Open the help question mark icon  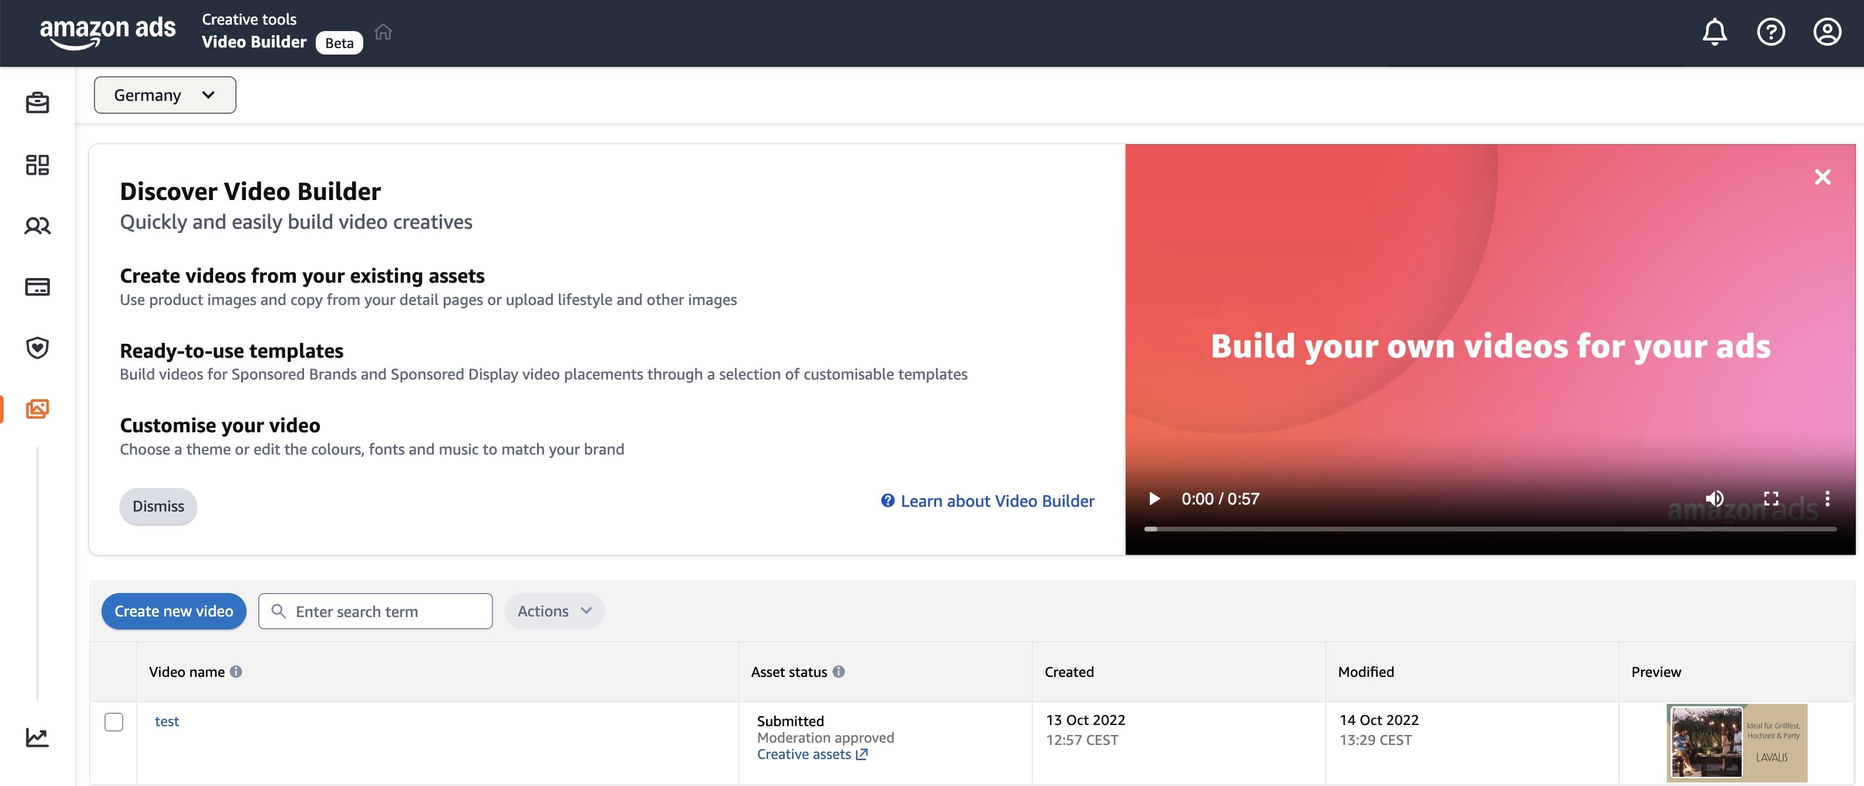pyautogui.click(x=1771, y=32)
